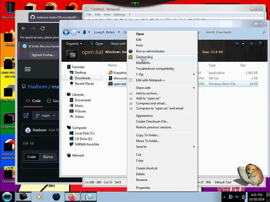This screenshot has width=270, height=202.
Task: Choose Copy To folder...
Action: pos(162,135)
